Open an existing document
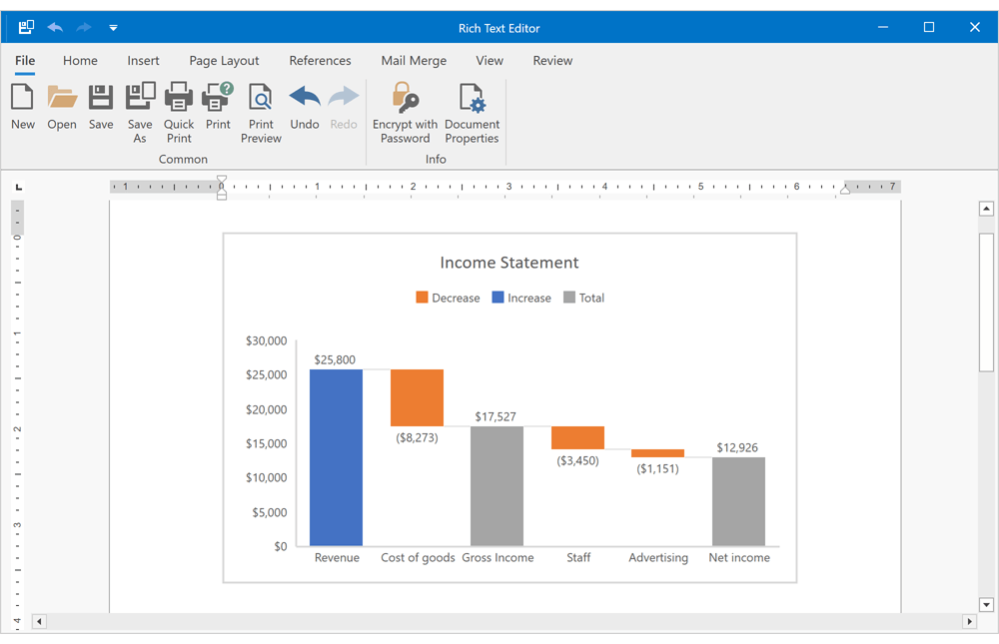This screenshot has height=644, width=999. point(61,105)
